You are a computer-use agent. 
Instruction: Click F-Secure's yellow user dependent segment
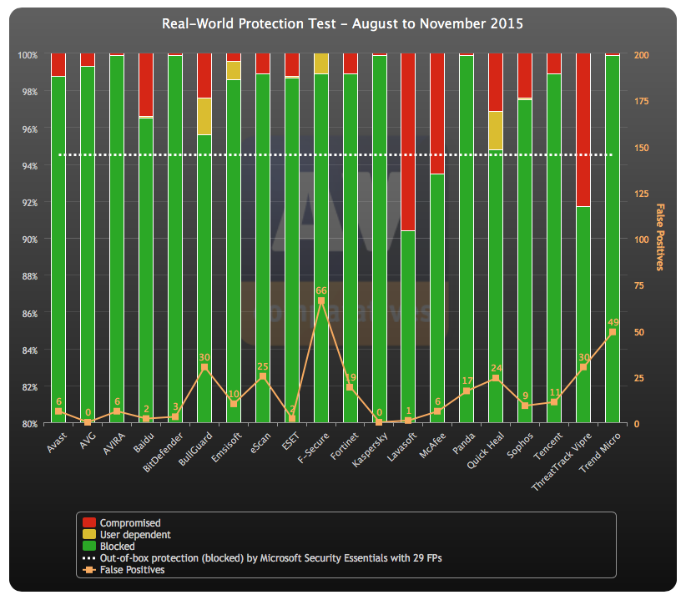[x=321, y=63]
